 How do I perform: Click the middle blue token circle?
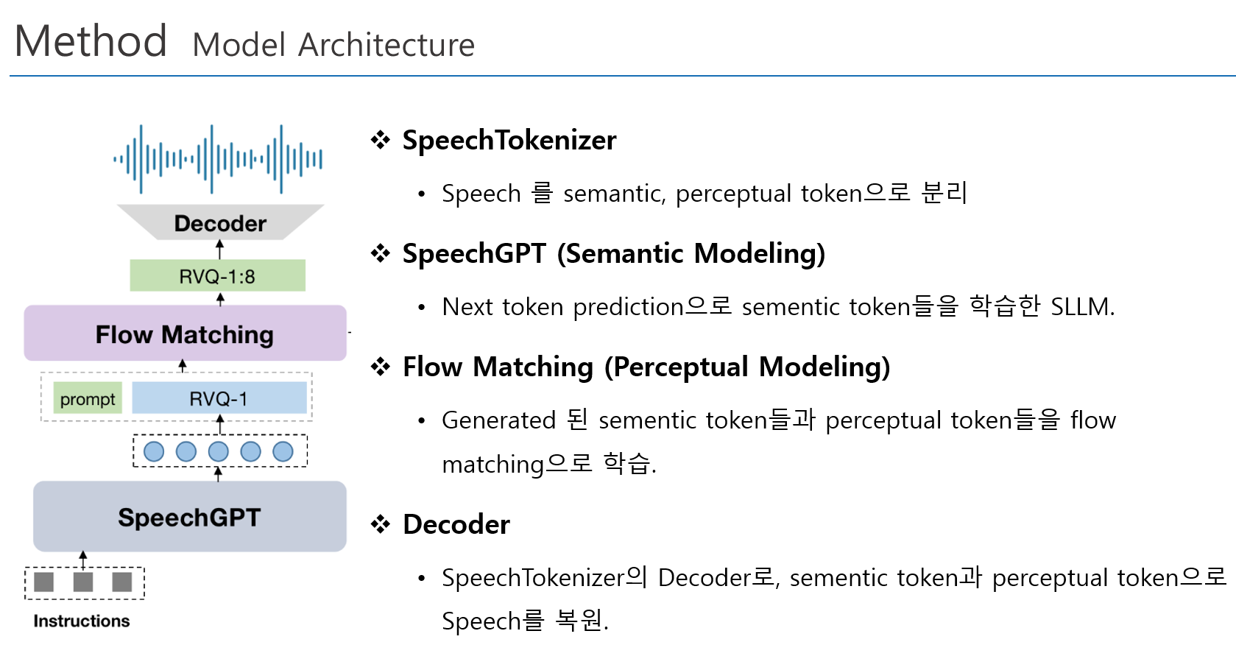[x=219, y=451]
